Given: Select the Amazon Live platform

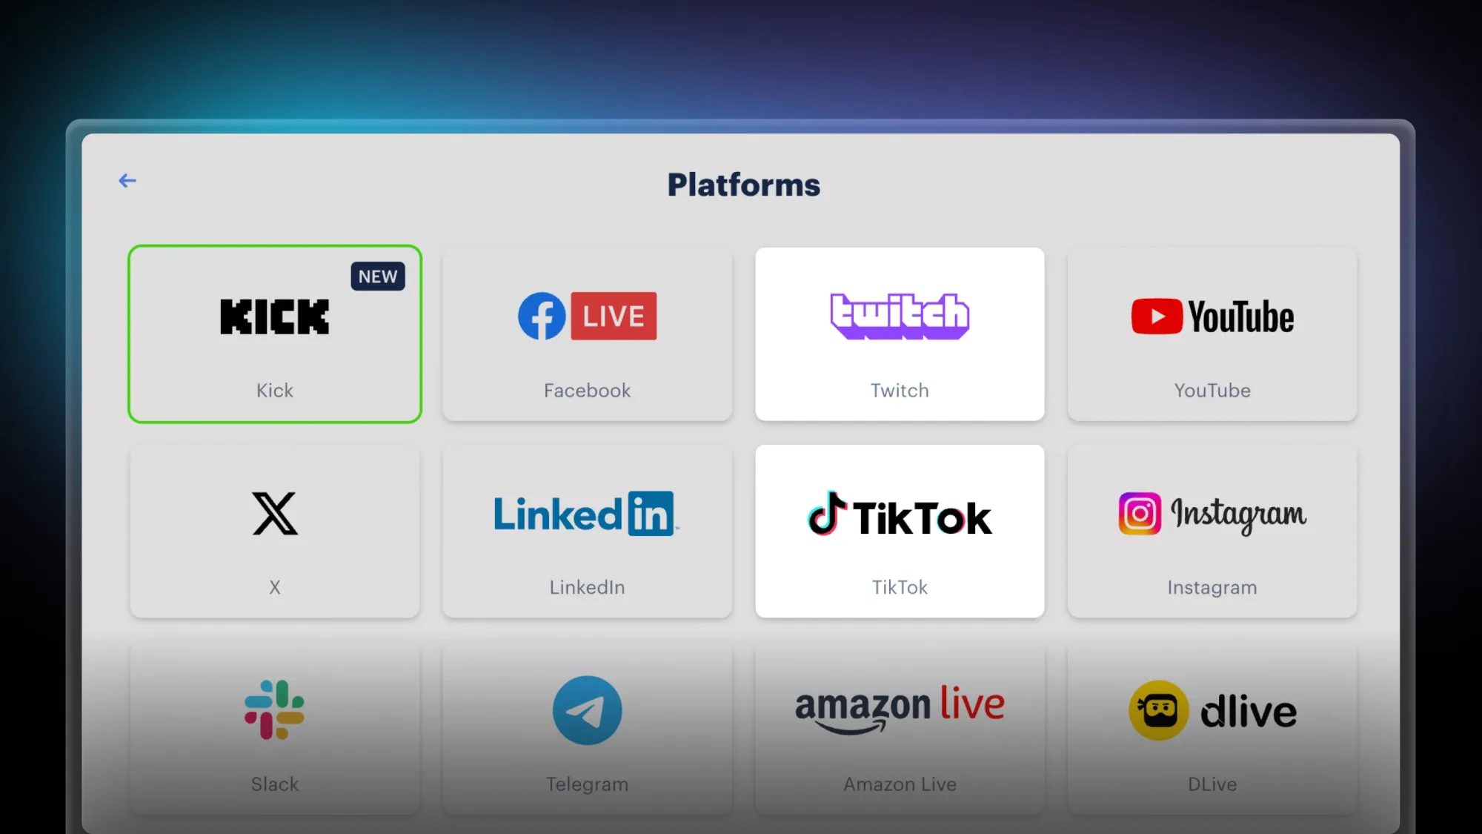Looking at the screenshot, I should [x=899, y=727].
